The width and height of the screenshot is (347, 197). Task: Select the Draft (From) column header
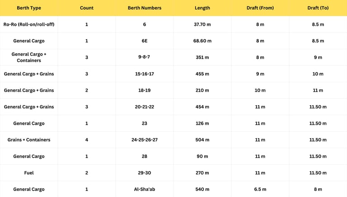(x=260, y=8)
